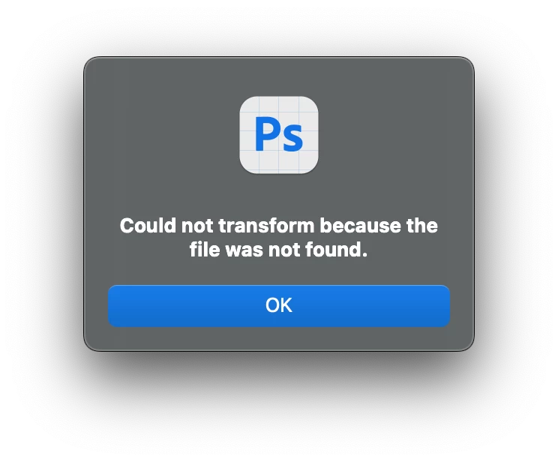Select the error message text

coord(279,238)
